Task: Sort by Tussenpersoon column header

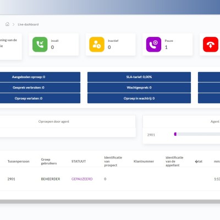Action: 18,161
